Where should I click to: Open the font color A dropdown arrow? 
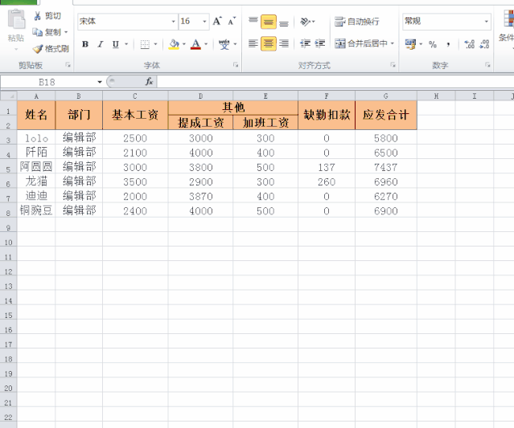tap(207, 44)
